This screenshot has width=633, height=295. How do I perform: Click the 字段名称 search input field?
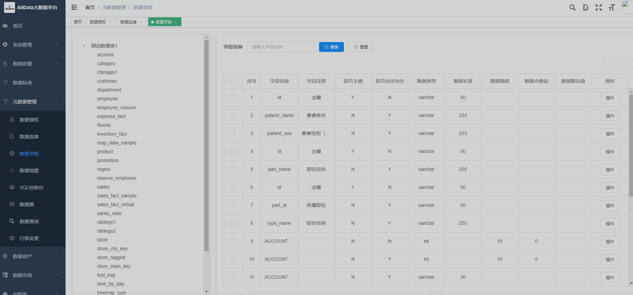280,47
